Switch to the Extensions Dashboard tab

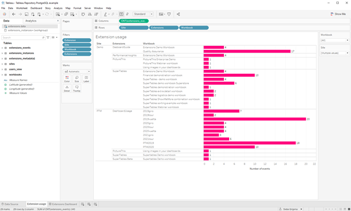point(63,204)
